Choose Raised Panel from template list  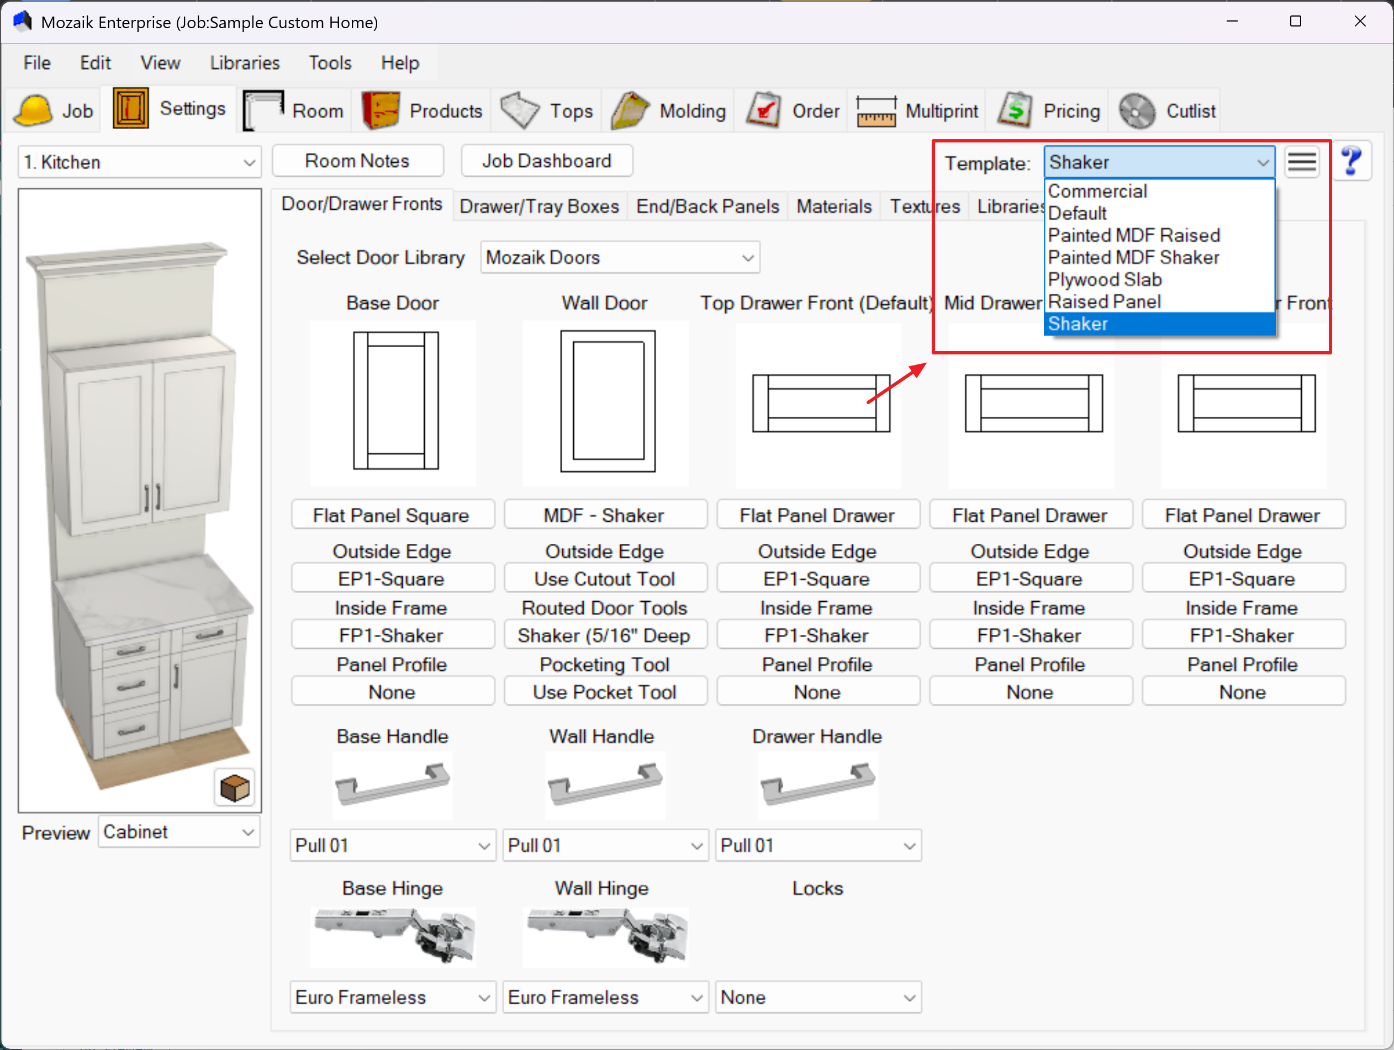tap(1104, 302)
